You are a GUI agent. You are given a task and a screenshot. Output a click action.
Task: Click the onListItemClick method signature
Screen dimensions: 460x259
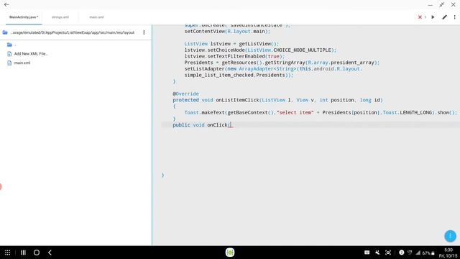[277, 100]
